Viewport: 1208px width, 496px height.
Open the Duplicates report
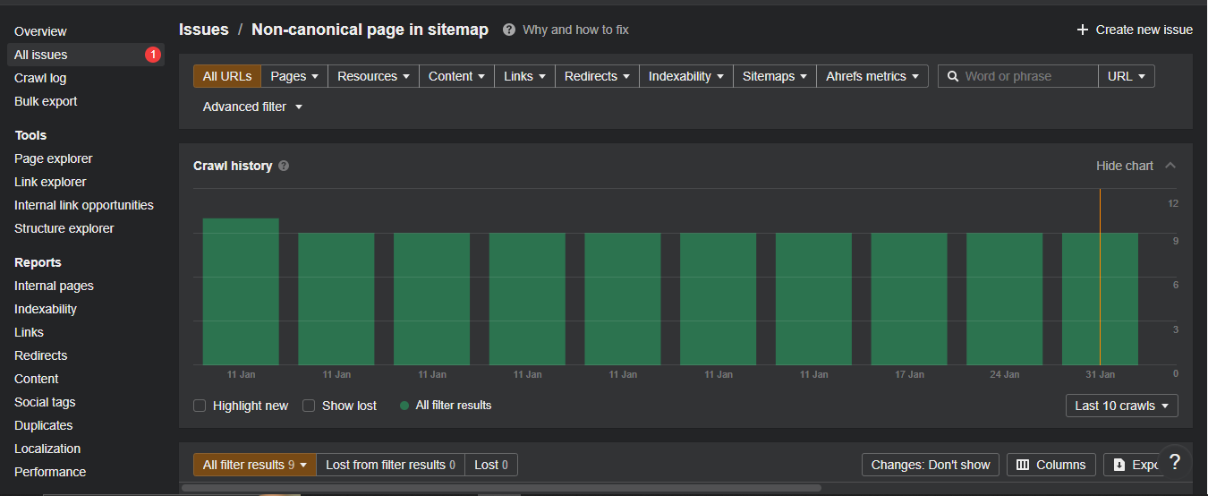[44, 425]
